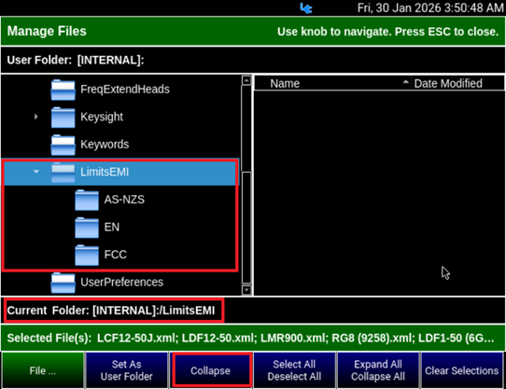506x389 pixels.
Task: Click the Clear Selections button
Action: coord(462,370)
